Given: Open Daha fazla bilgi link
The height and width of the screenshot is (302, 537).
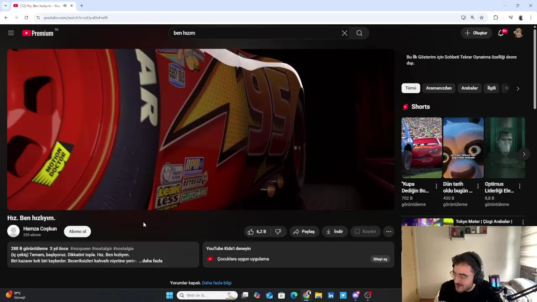Looking at the screenshot, I should tap(217, 283).
